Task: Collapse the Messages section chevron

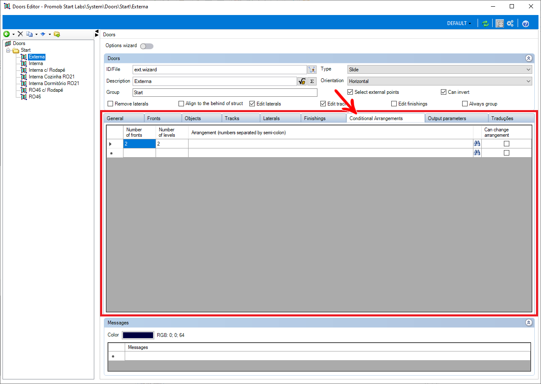Action: pyautogui.click(x=528, y=323)
